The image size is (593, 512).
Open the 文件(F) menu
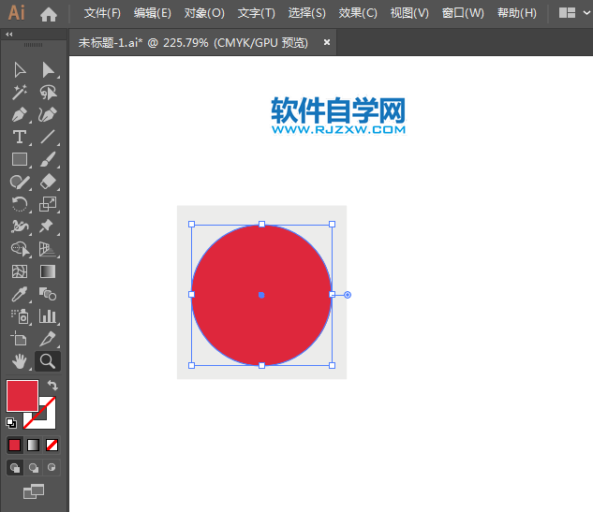click(102, 13)
